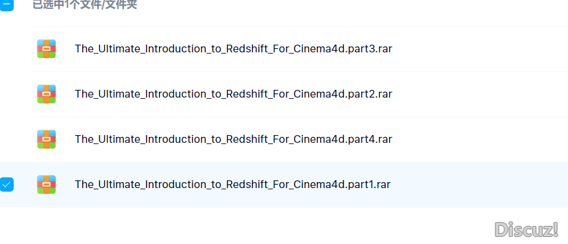This screenshot has height=244, width=568.
Task: Toggle the select-all checkbox in header
Action: coord(7,5)
